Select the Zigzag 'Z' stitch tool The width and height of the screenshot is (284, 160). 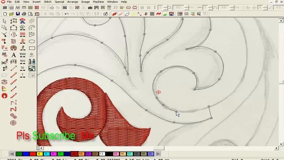point(14,109)
